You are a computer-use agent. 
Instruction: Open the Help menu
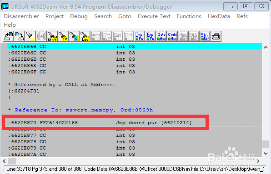pyautogui.click(x=10, y=25)
